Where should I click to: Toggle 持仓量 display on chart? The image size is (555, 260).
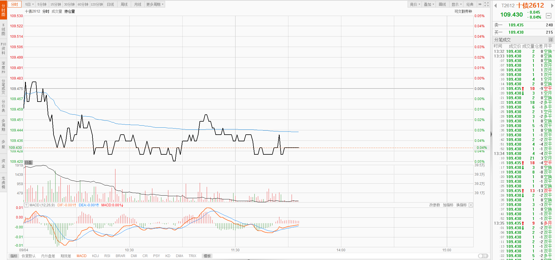click(x=69, y=11)
